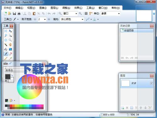157x118 pixels.
Task: Select the Rectangle Select tool
Action: pos(6,31)
